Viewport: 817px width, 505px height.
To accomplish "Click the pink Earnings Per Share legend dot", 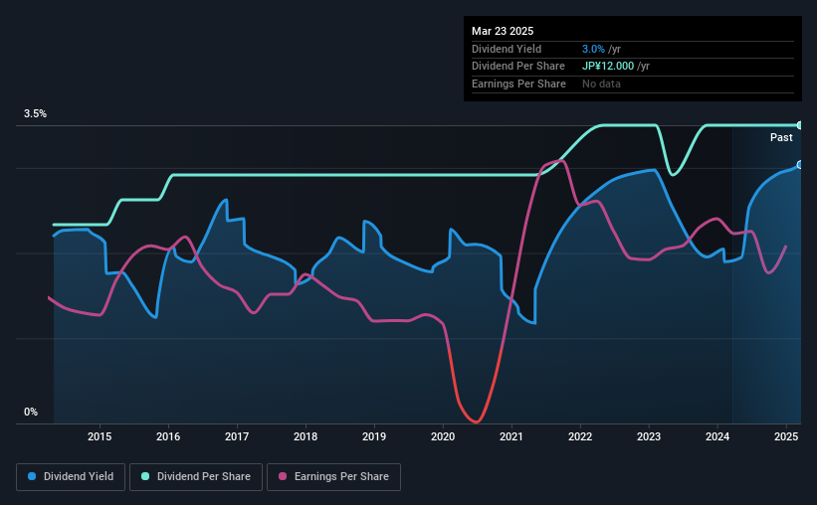I will pos(283,476).
